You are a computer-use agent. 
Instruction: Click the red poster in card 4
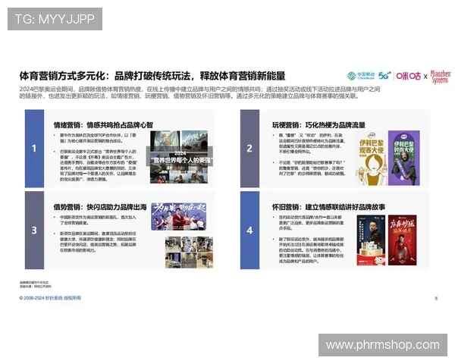click(x=402, y=240)
